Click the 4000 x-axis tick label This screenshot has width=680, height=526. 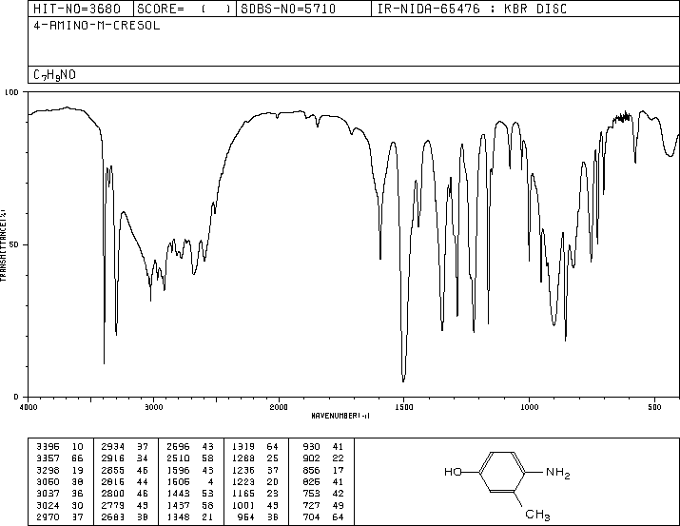pyautogui.click(x=29, y=407)
